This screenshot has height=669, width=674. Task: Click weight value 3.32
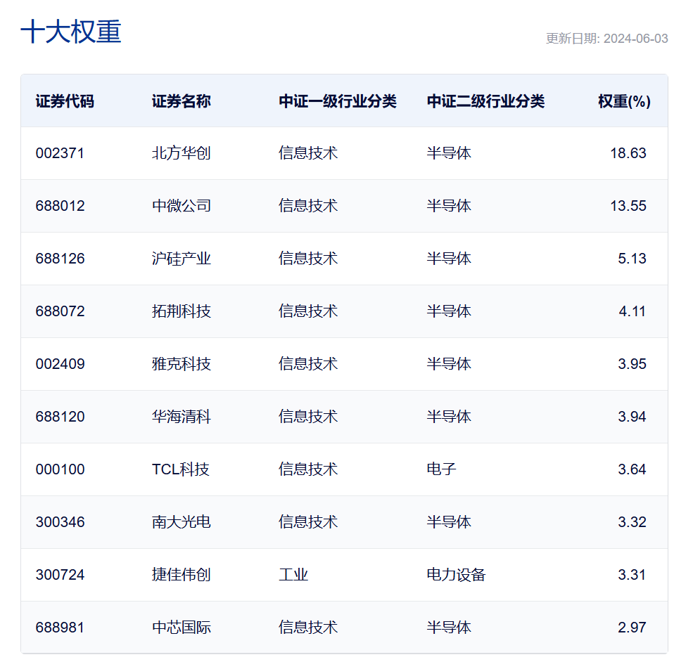tap(632, 523)
